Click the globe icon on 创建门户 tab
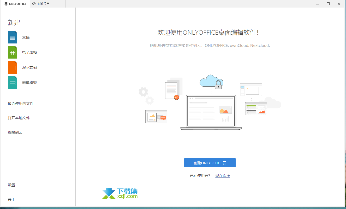Viewport: 346px width, 209px height. point(34,4)
